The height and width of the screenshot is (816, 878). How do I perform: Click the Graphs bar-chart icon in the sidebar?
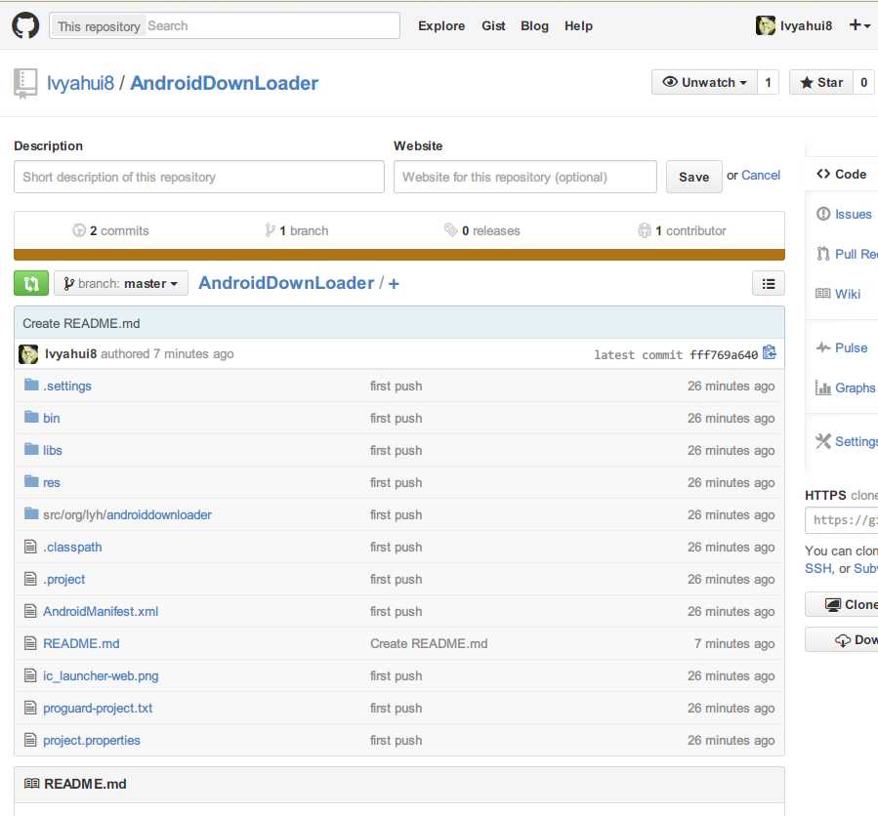(823, 388)
